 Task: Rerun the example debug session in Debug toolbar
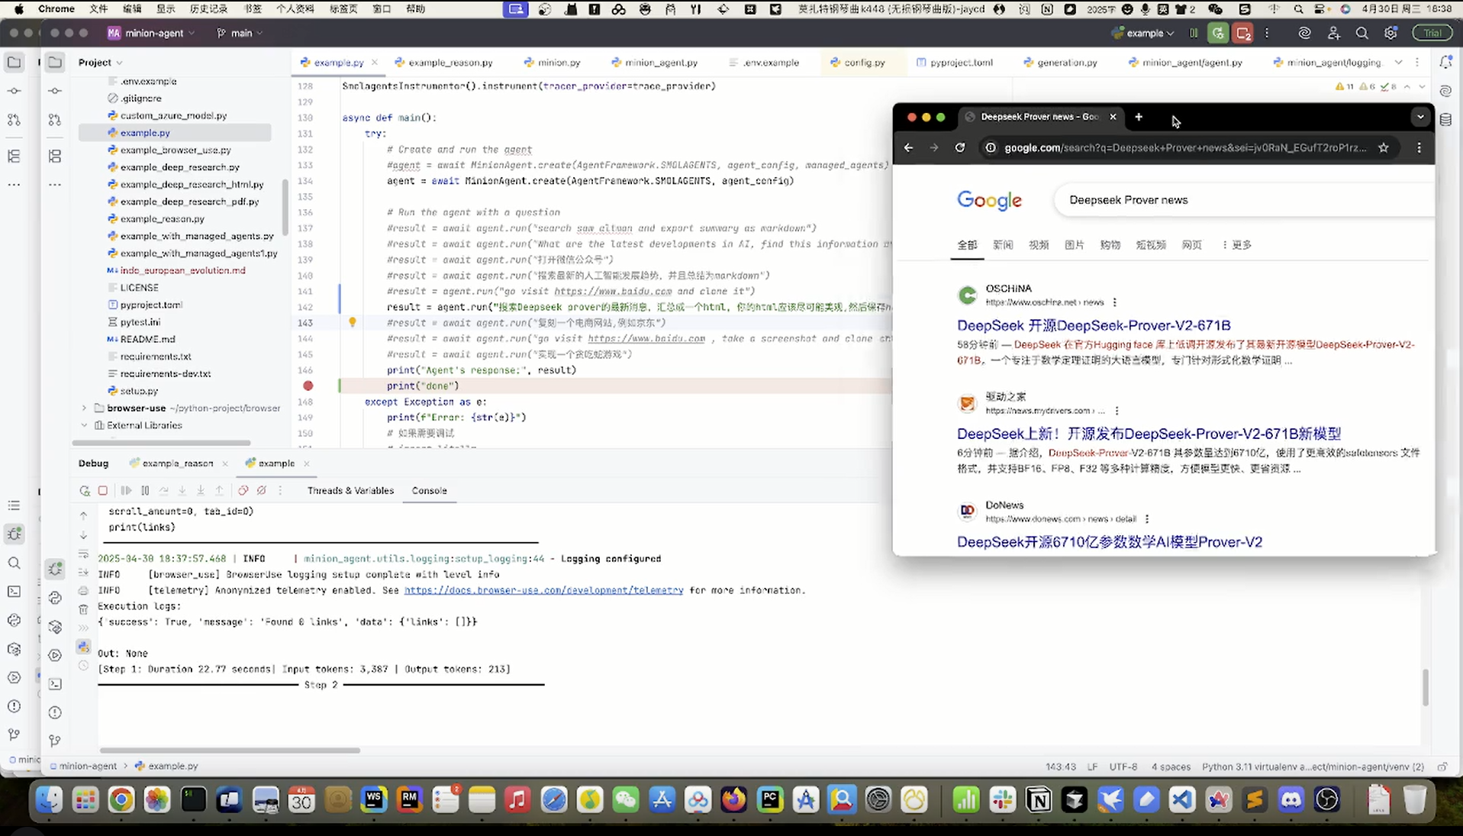click(85, 491)
